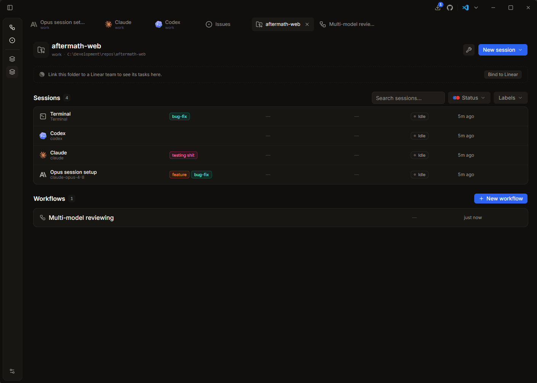Screen dimensions: 537x383
Task: Open settings sliders icon at sidebar bottom
Action: pyautogui.click(x=12, y=371)
